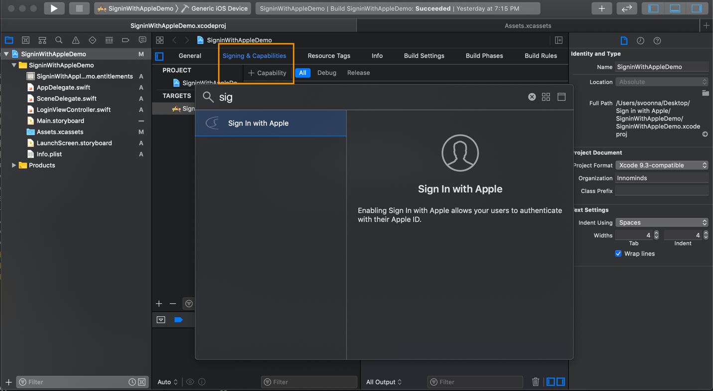This screenshot has height=391, width=713.
Task: Open the Project Format dropdown
Action: (x=662, y=165)
